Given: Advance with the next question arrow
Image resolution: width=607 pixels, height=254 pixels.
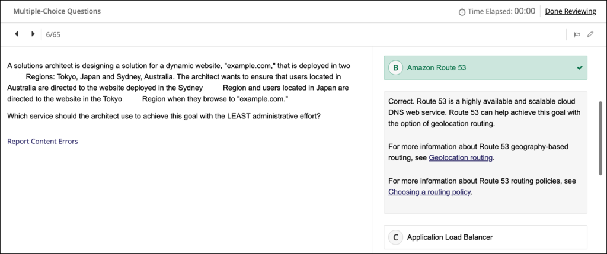Looking at the screenshot, I should click(x=33, y=34).
